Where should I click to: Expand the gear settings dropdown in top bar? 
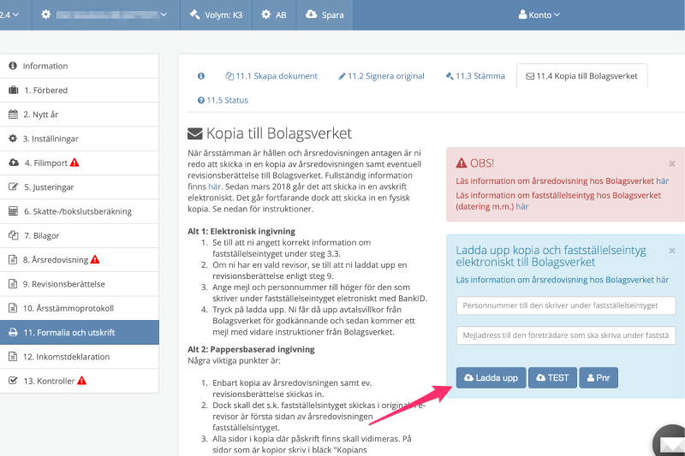coord(104,15)
